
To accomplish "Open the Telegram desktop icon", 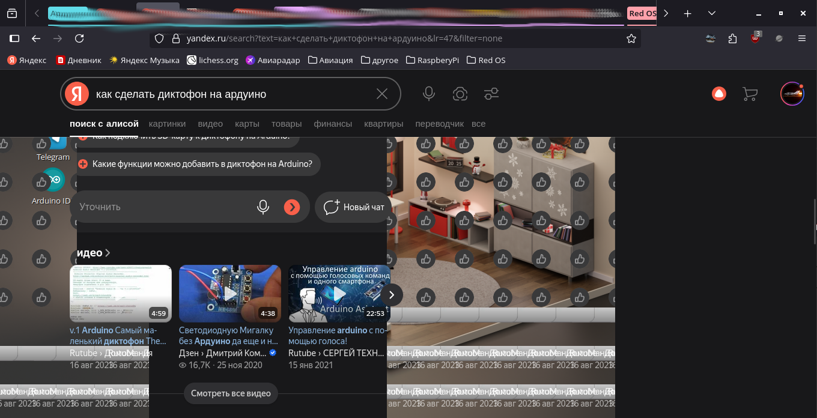I will (53, 148).
